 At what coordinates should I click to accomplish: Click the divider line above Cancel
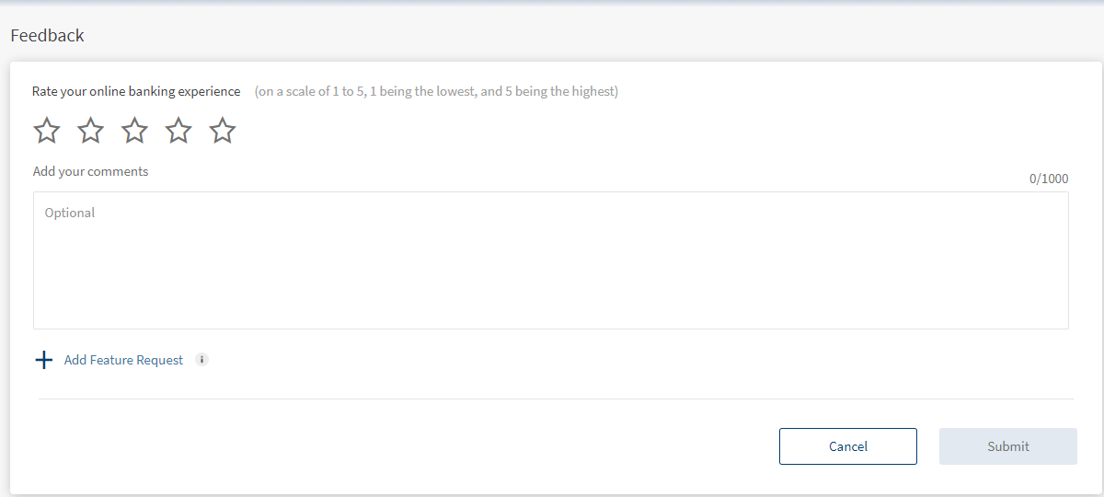[556, 399]
